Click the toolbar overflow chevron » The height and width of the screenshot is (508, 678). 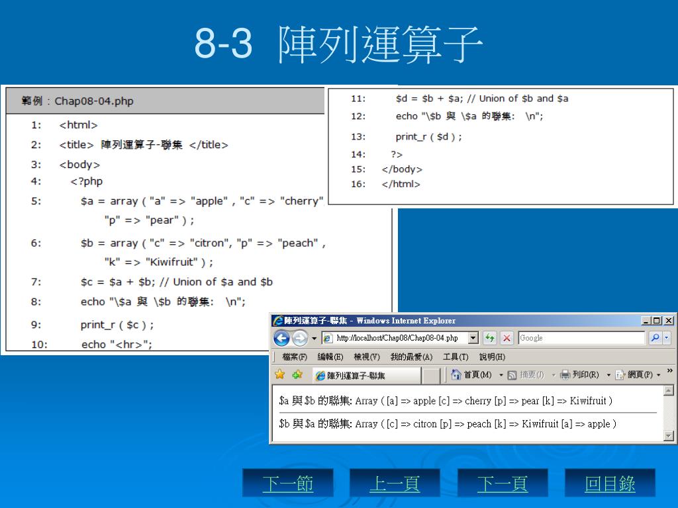click(670, 370)
